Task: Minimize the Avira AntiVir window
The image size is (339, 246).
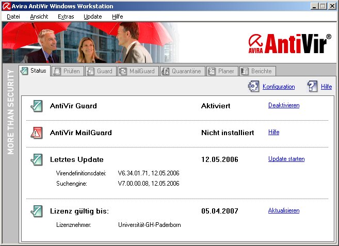Action: pos(314,6)
